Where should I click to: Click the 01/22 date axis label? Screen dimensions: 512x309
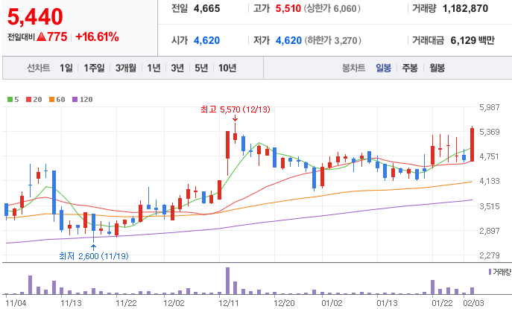click(x=442, y=303)
